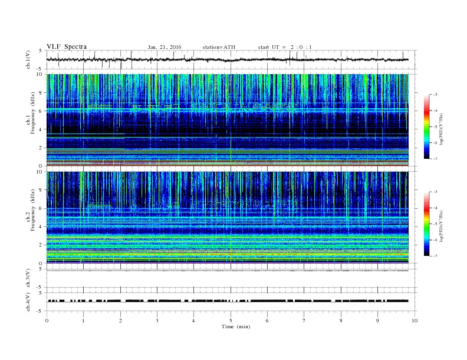
Task: Click the ch.4 black signal bar
Action: tap(228, 301)
